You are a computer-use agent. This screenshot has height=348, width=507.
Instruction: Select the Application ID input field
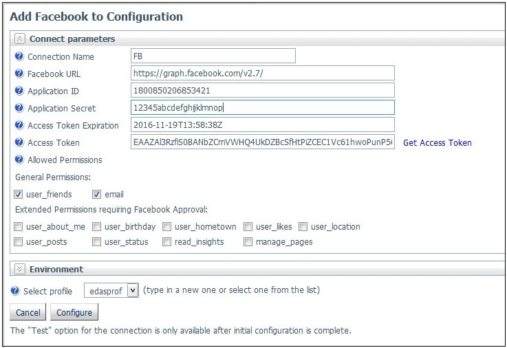(x=263, y=90)
